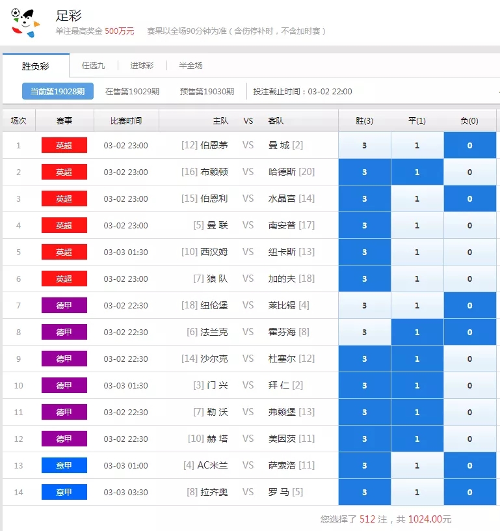Click the 胜(3) column header
Screen dimensions: 500x531
pyautogui.click(x=364, y=121)
